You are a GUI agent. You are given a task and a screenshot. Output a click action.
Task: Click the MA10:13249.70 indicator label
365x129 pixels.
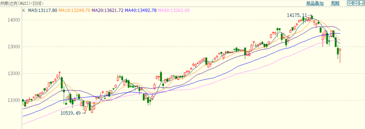[74, 10]
